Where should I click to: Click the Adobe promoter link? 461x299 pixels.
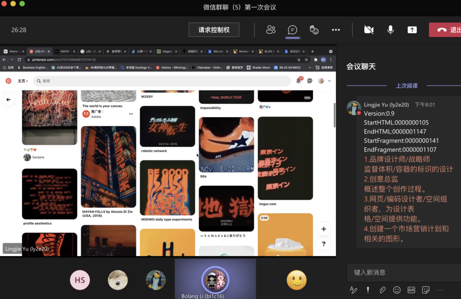click(x=96, y=117)
